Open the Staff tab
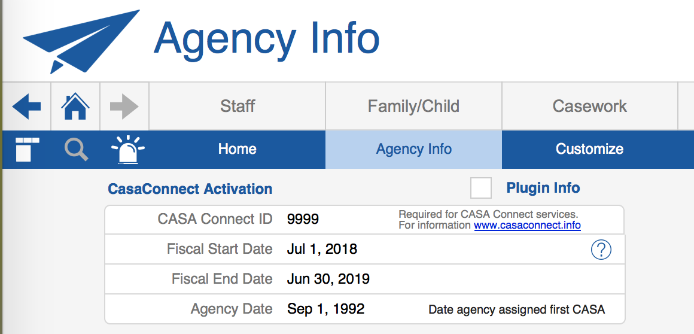 pos(238,107)
